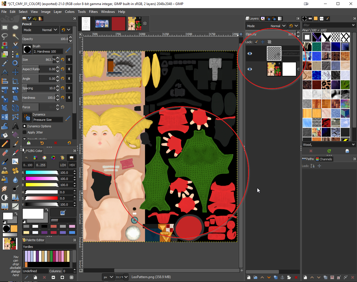
Task: Edit brush with pencil icon next to Brush
Action: (68, 50)
